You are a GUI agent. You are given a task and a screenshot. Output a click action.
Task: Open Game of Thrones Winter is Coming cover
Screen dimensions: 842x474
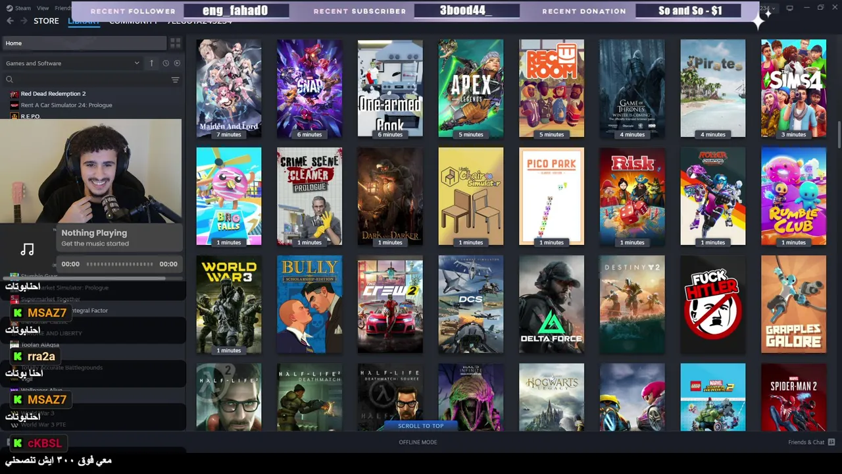[x=632, y=88]
